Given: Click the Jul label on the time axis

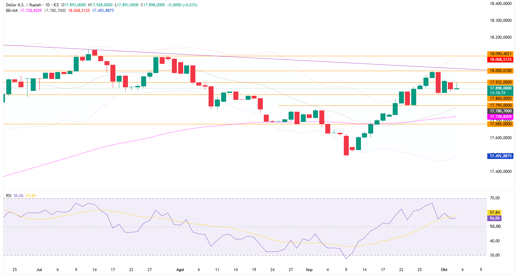Looking at the screenshot, I should pos(39,270).
